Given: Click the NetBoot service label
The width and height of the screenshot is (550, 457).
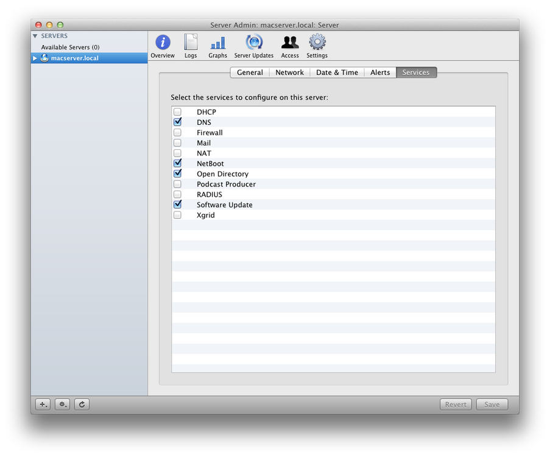Looking at the screenshot, I should click(210, 163).
